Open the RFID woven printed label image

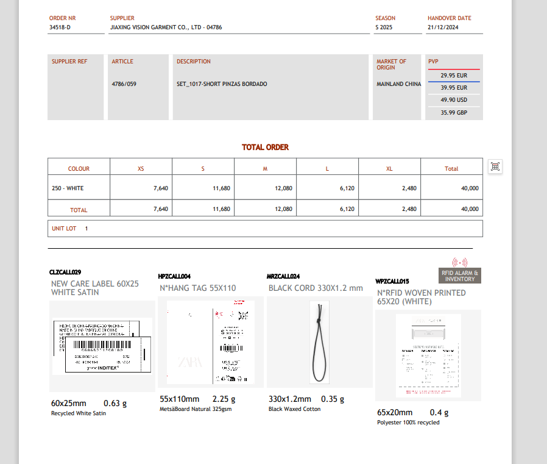coord(428,354)
